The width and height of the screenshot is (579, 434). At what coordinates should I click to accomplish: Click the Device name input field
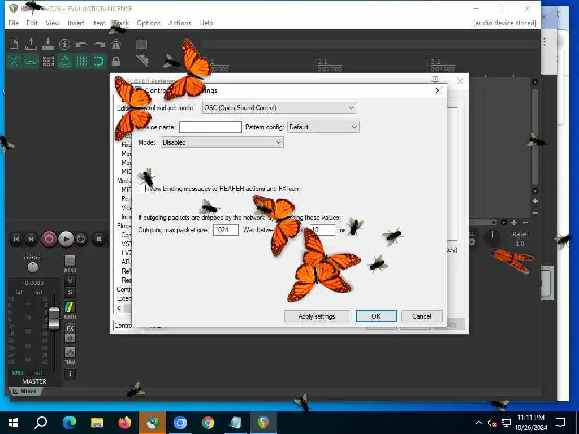[x=210, y=127]
